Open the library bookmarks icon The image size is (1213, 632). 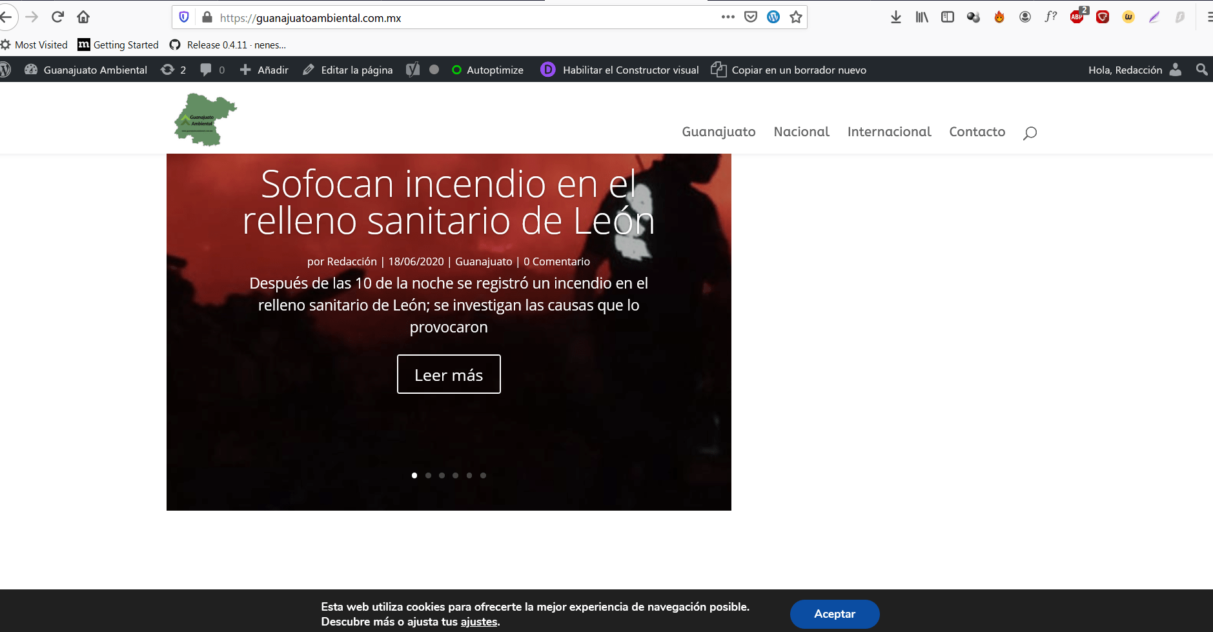(x=922, y=17)
